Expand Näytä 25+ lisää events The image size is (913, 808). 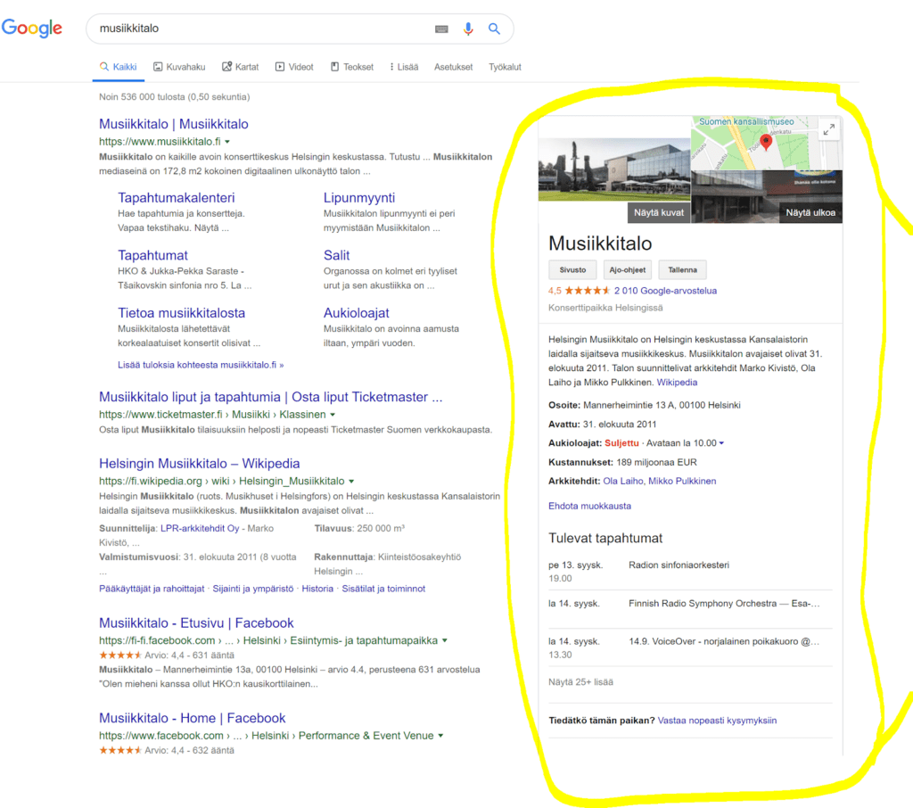point(580,682)
